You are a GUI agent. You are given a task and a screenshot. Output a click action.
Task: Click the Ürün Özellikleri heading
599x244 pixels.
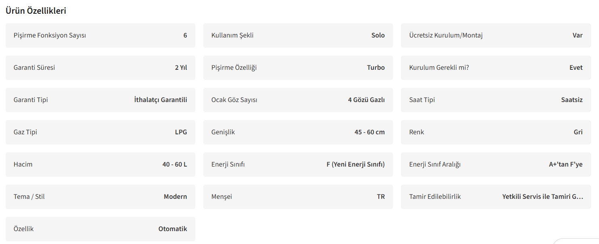pyautogui.click(x=36, y=11)
